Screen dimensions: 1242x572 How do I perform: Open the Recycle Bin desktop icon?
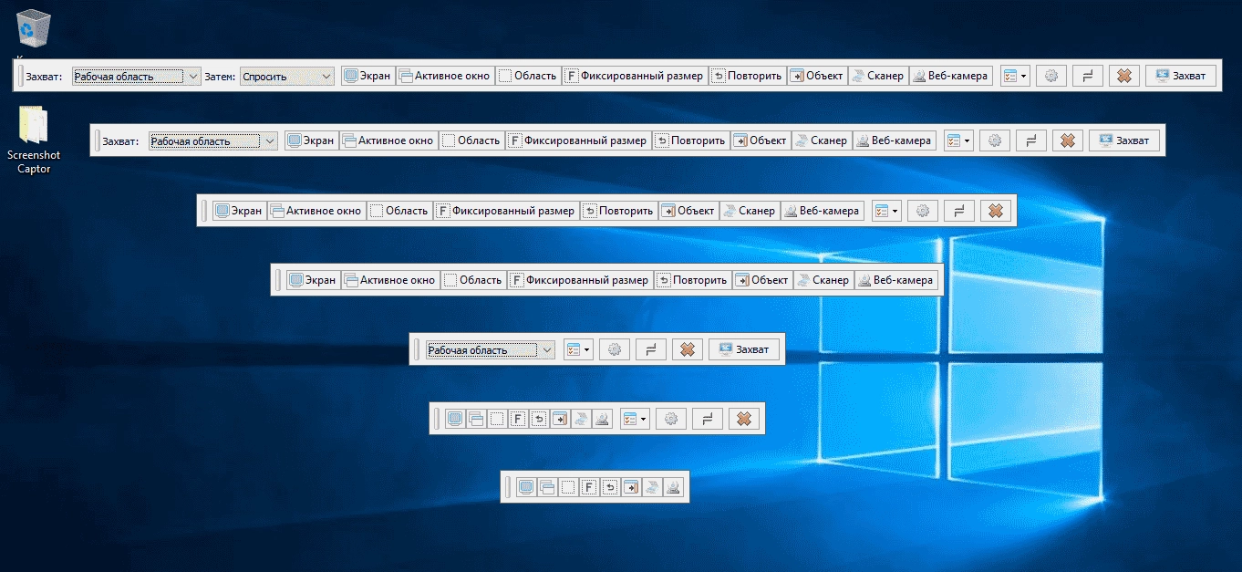tap(34, 29)
